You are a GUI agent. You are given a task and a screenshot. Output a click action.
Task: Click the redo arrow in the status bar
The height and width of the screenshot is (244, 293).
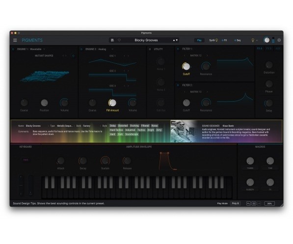tap(259, 203)
